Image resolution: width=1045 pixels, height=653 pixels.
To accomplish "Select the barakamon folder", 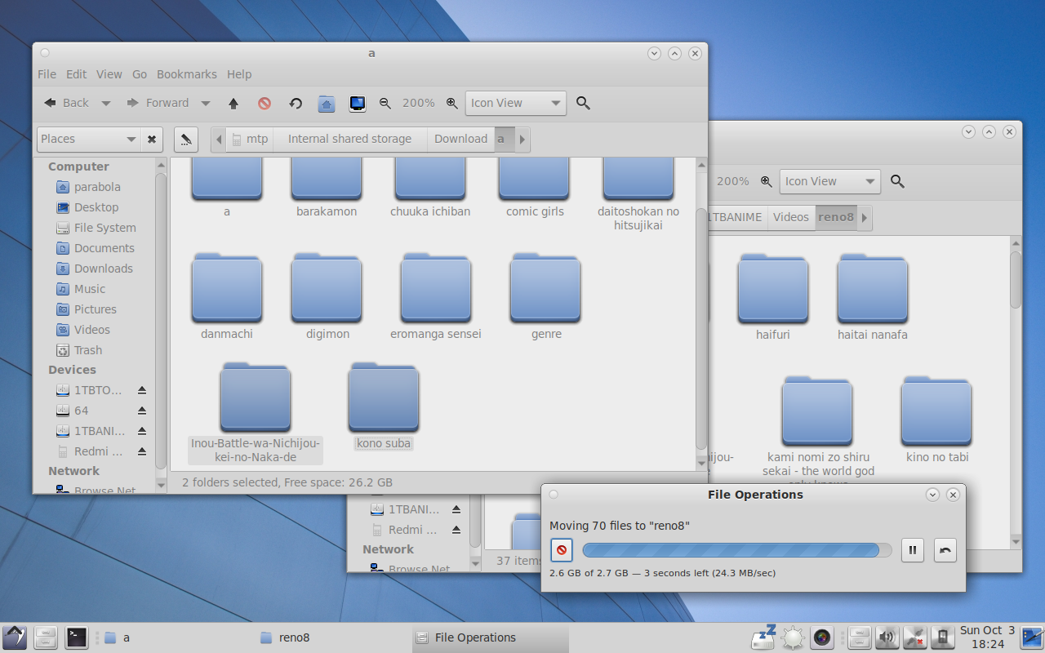I will [x=327, y=189].
